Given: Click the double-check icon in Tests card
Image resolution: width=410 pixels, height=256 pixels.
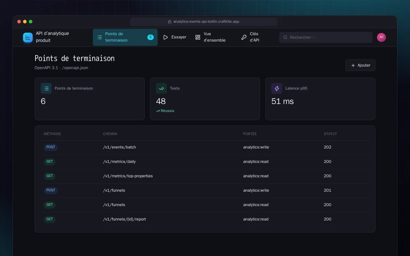Looking at the screenshot, I should [x=161, y=88].
